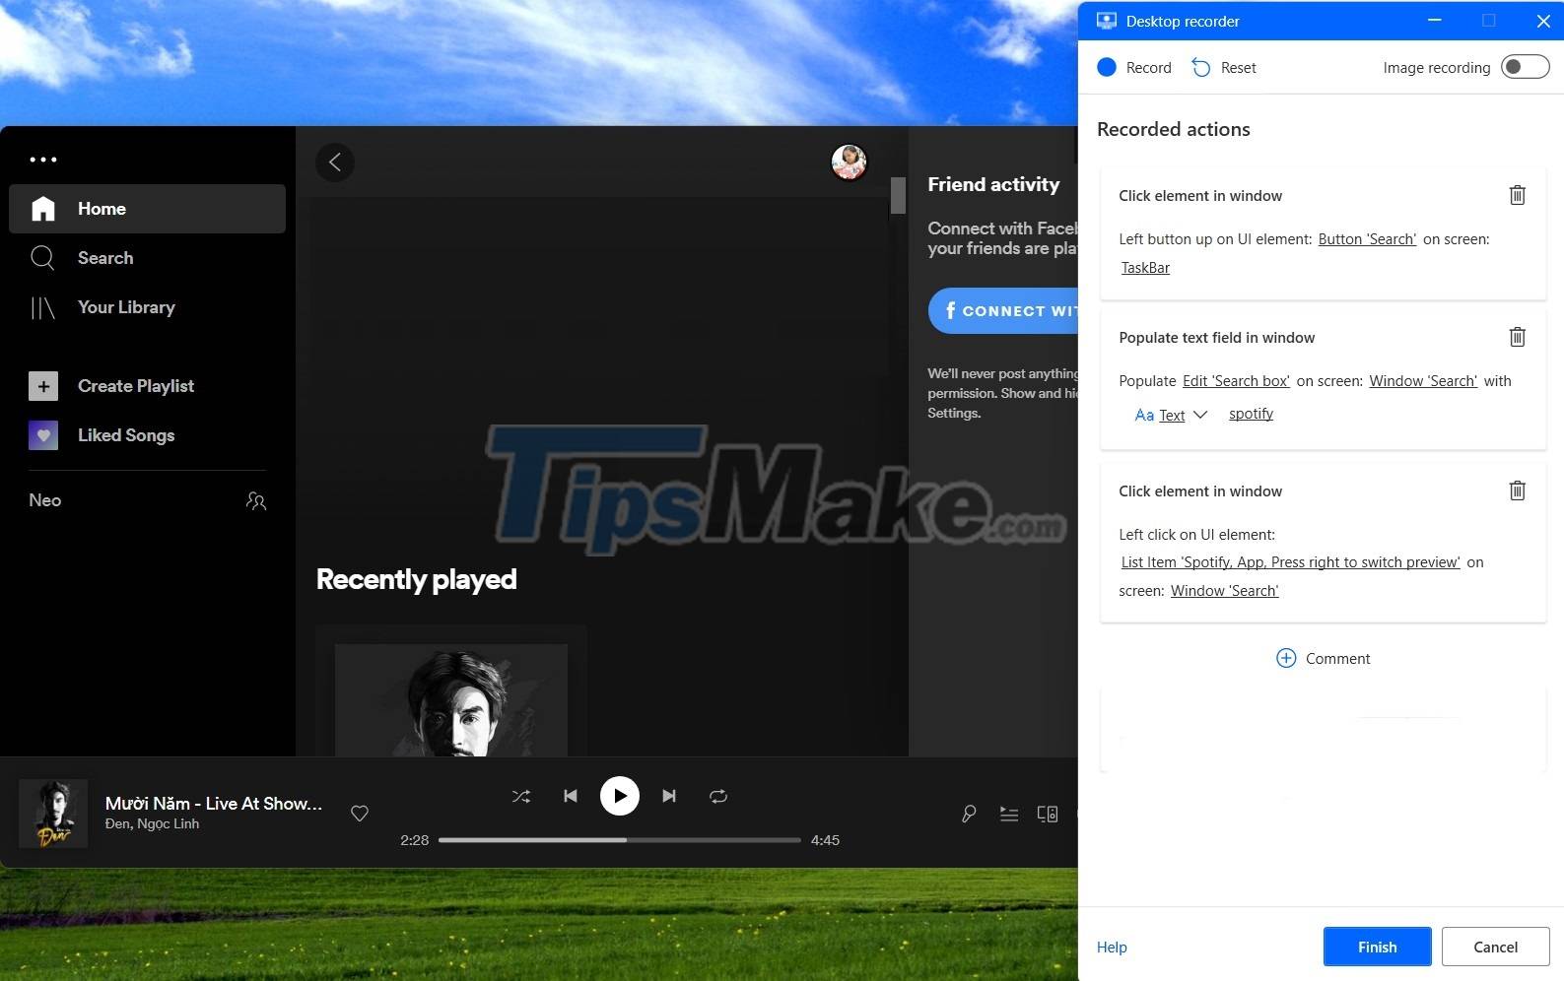Click Create Playlist plus icon
This screenshot has width=1564, height=981.
[43, 386]
